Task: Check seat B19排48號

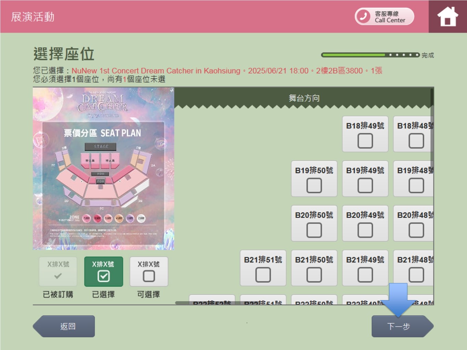Action: (416, 185)
